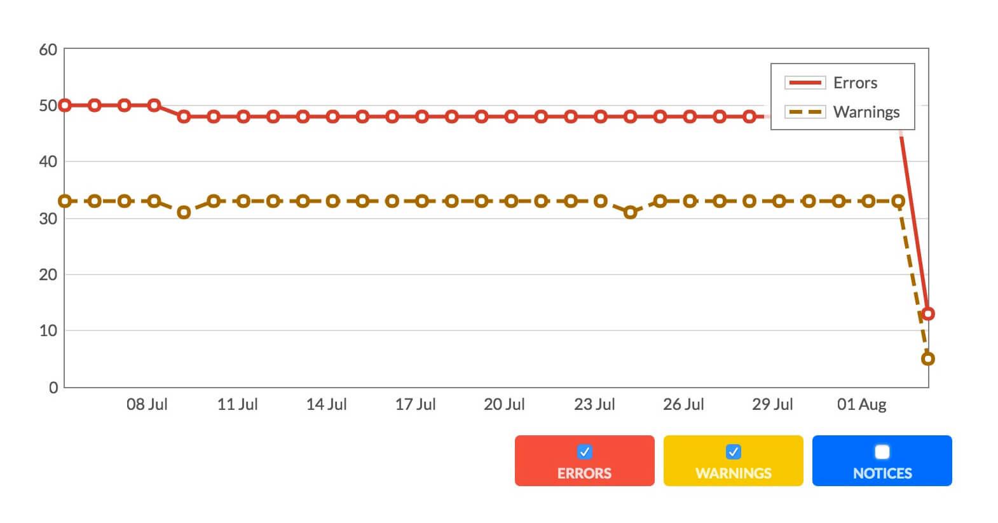This screenshot has width=998, height=523.
Task: Uncheck the Warnings checkbox
Action: tap(733, 452)
